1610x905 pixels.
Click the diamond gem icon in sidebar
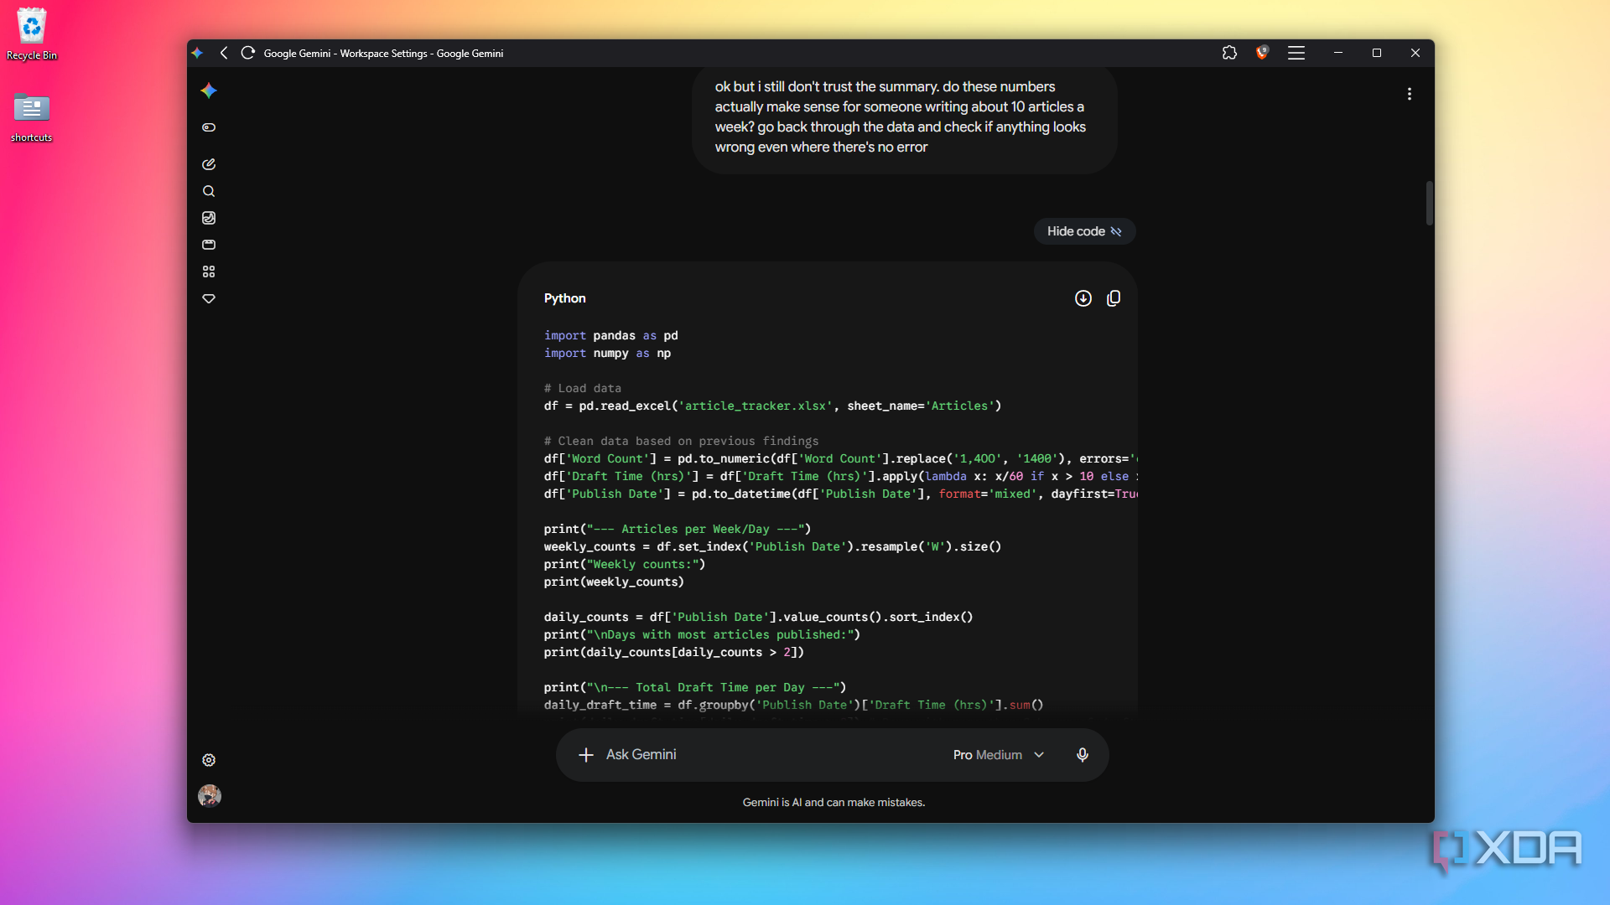point(209,298)
